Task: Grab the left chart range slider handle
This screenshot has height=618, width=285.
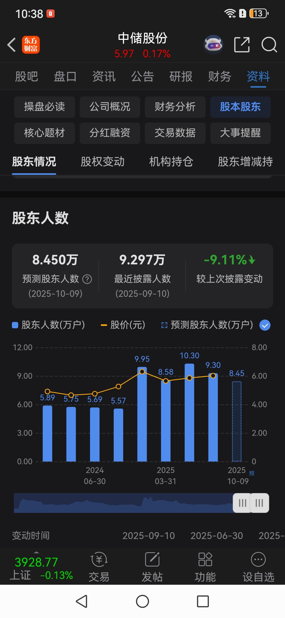Action: pos(242,503)
